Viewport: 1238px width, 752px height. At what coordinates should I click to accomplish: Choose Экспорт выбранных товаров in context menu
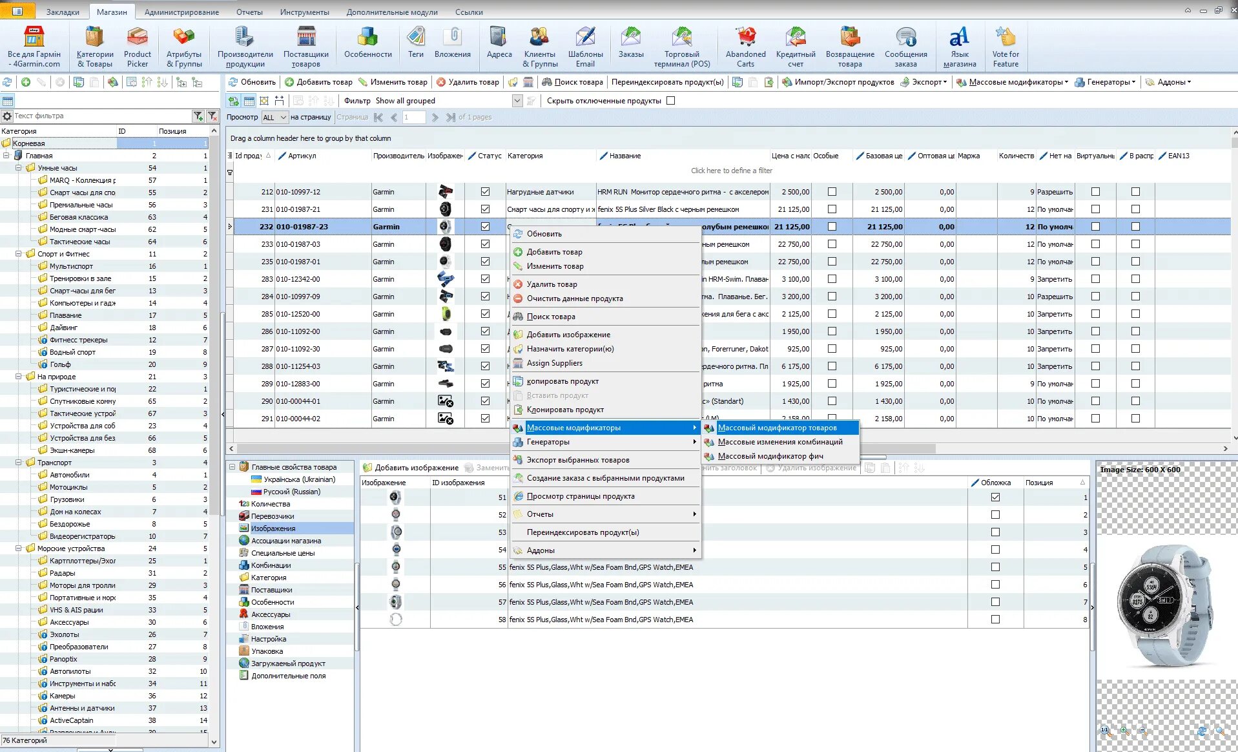pos(606,460)
